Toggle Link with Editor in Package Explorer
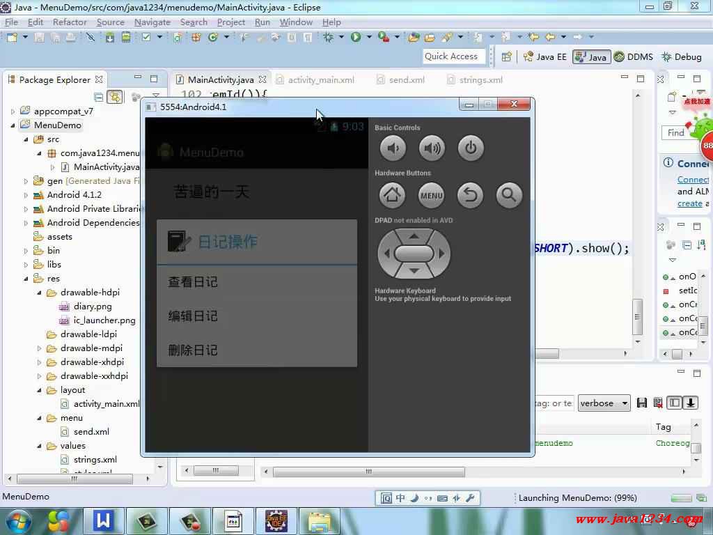This screenshot has width=713, height=535. coord(115,97)
